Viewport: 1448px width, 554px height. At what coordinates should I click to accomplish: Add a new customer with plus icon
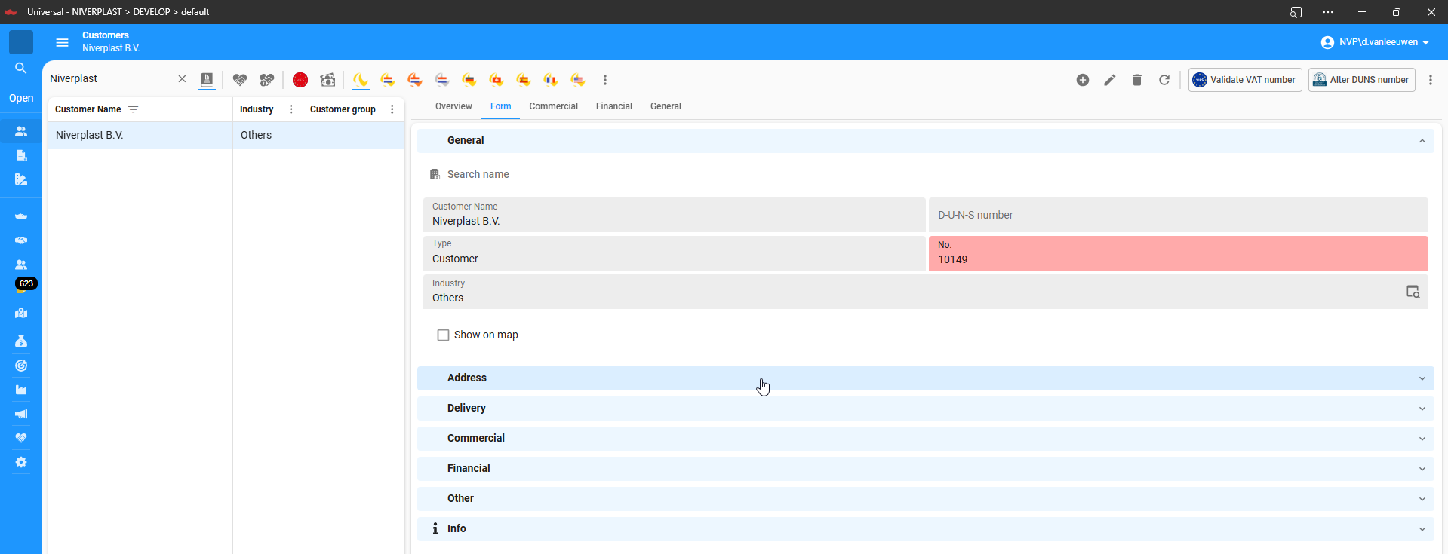point(1083,80)
